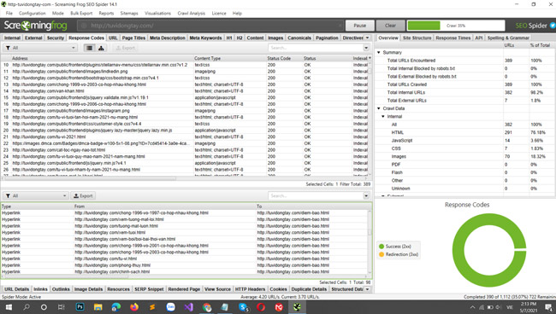Open Photoshop from the taskbar

(80, 307)
